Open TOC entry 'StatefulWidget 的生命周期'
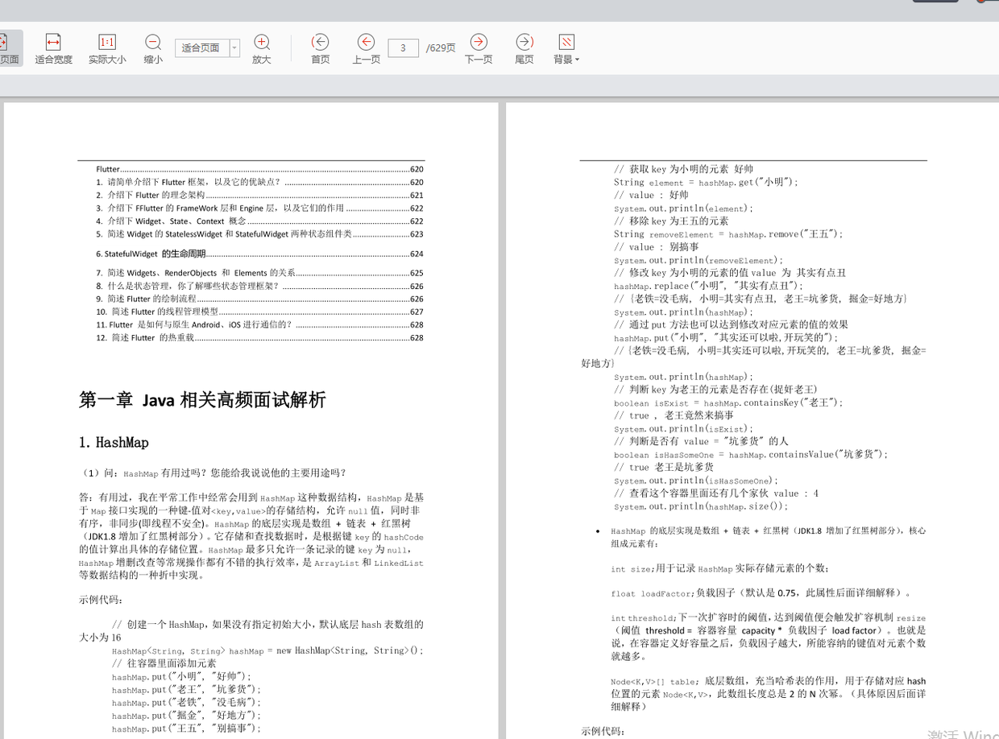 tap(259, 254)
